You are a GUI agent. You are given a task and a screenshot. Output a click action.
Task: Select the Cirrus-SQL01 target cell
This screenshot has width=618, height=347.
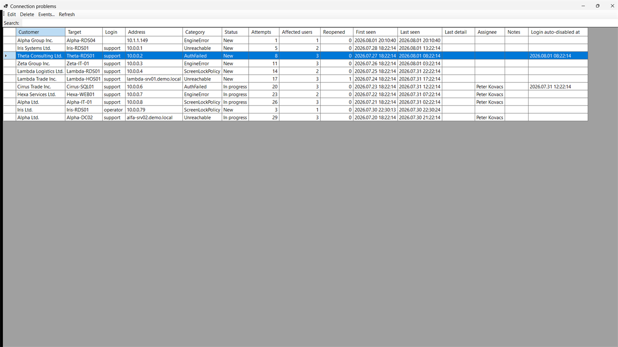pos(84,87)
